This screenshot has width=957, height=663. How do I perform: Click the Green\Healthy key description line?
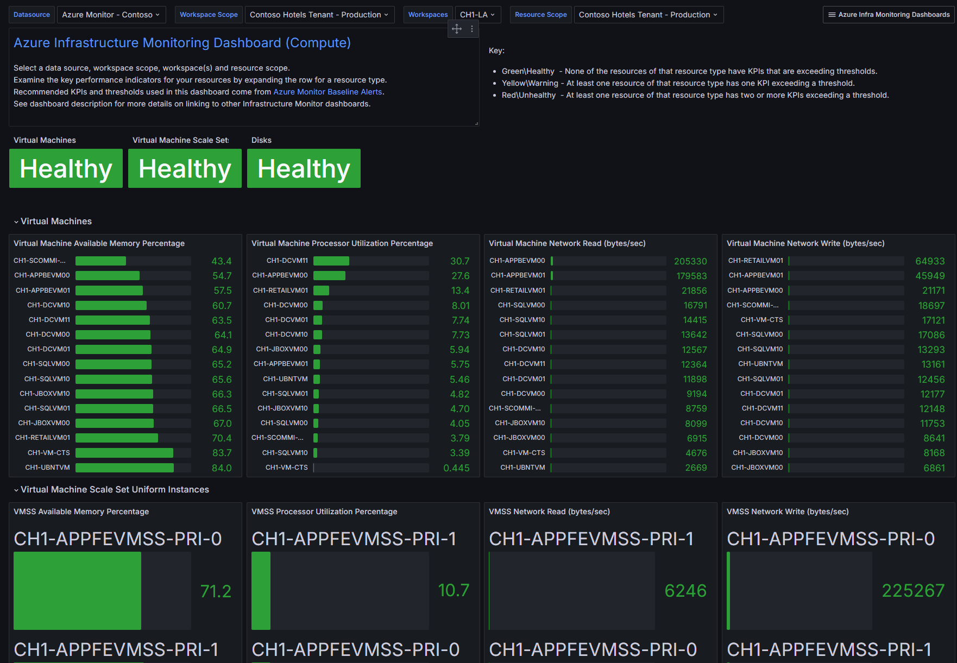(689, 71)
